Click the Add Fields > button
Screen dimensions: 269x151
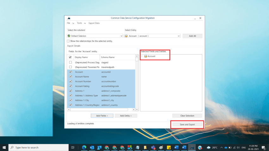(x=102, y=116)
